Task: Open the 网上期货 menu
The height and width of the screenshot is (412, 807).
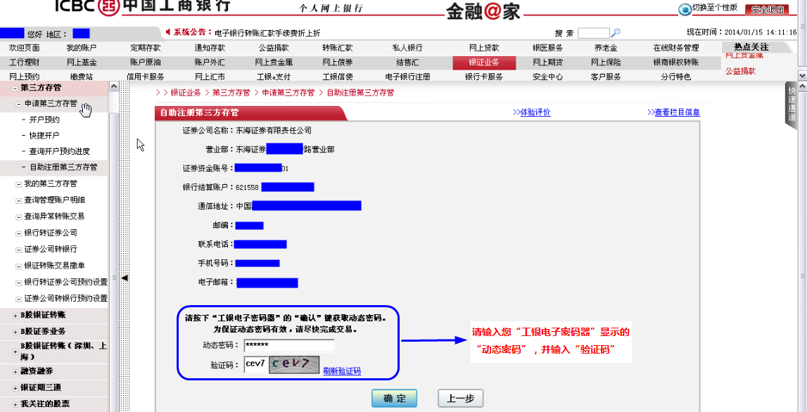Action: [547, 63]
